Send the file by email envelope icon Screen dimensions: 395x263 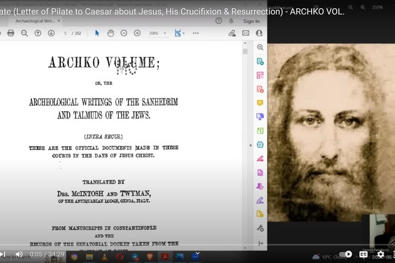click(246, 33)
